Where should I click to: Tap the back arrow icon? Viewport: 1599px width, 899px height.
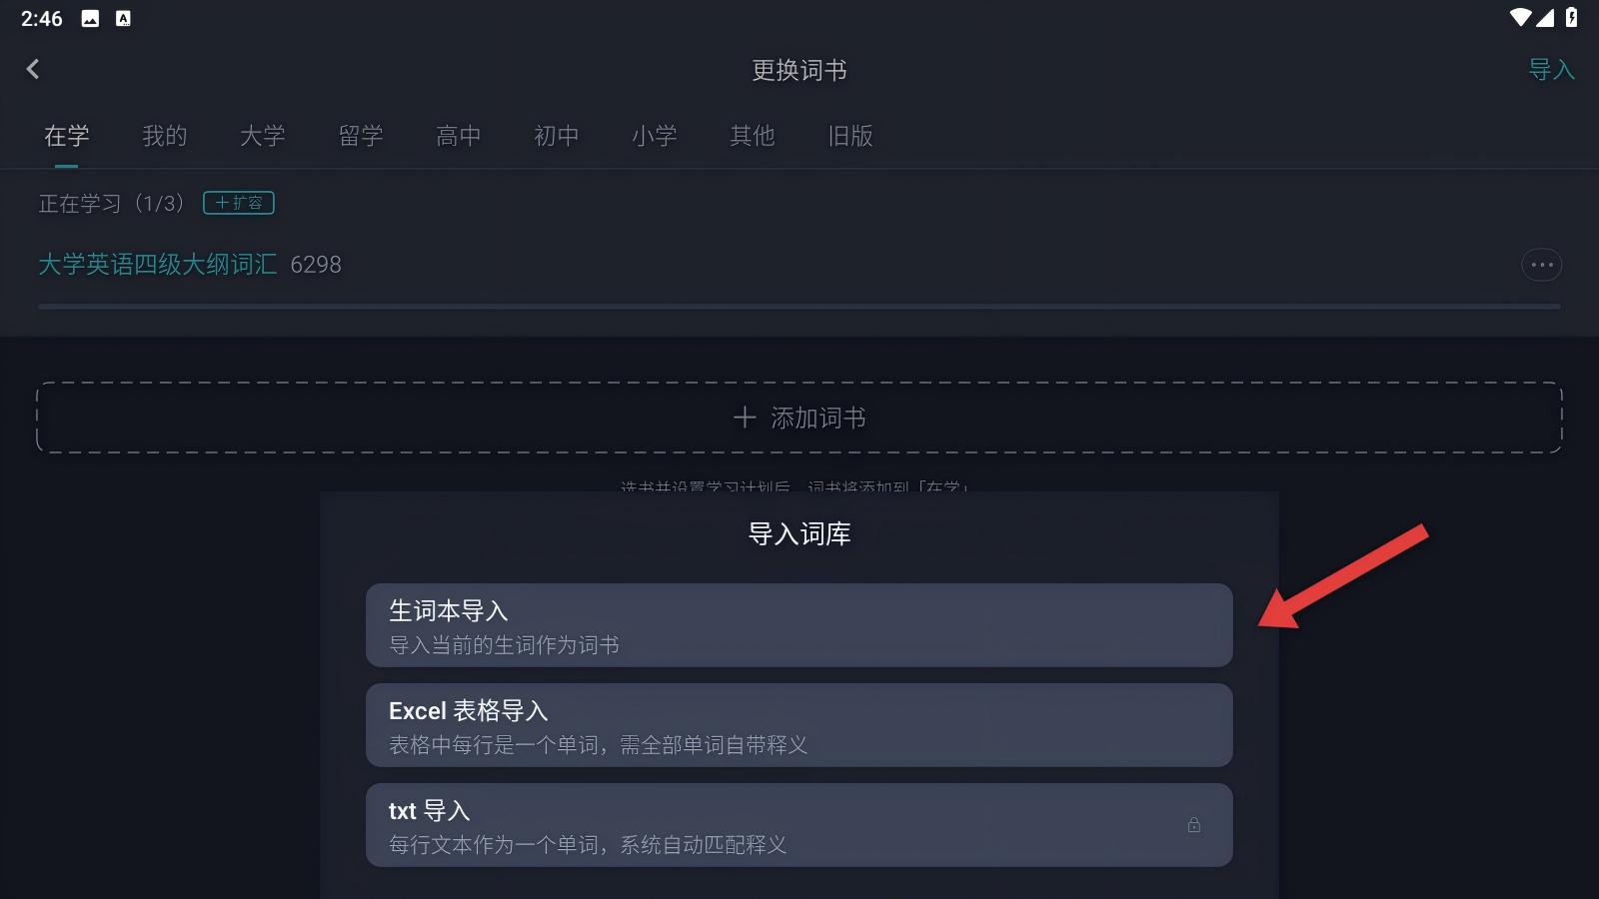click(x=33, y=69)
